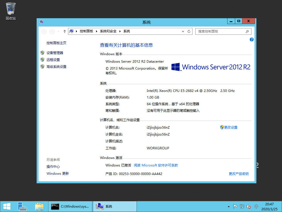Switch to the C:\Windows\sys... command prompt task

coord(70,206)
